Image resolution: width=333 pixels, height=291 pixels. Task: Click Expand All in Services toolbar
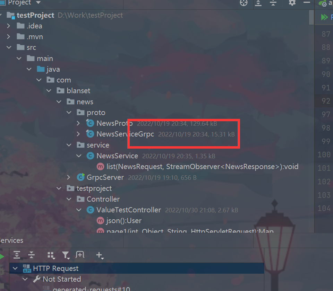pyautogui.click(x=17, y=255)
